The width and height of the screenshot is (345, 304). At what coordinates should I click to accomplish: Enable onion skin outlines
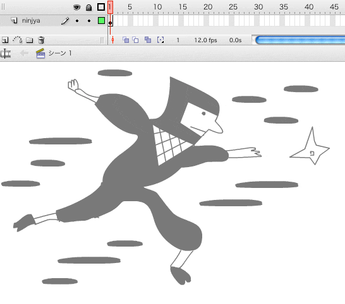135,40
